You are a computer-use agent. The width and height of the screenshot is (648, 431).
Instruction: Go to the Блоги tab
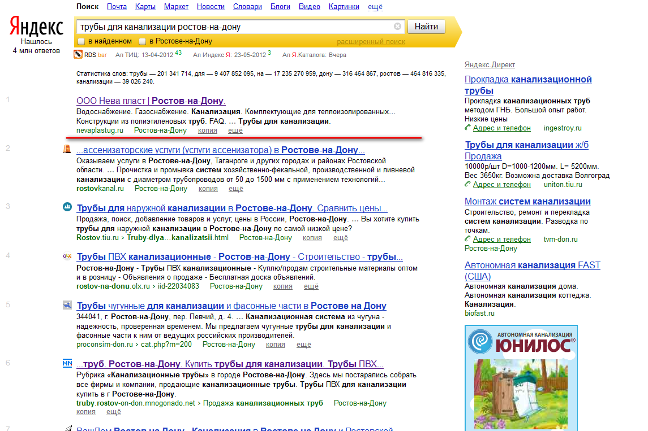[x=280, y=7]
